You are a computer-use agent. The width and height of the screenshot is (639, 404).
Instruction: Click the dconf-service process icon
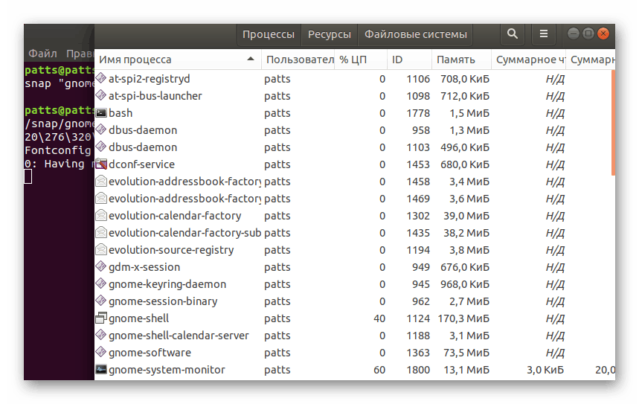pos(101,164)
